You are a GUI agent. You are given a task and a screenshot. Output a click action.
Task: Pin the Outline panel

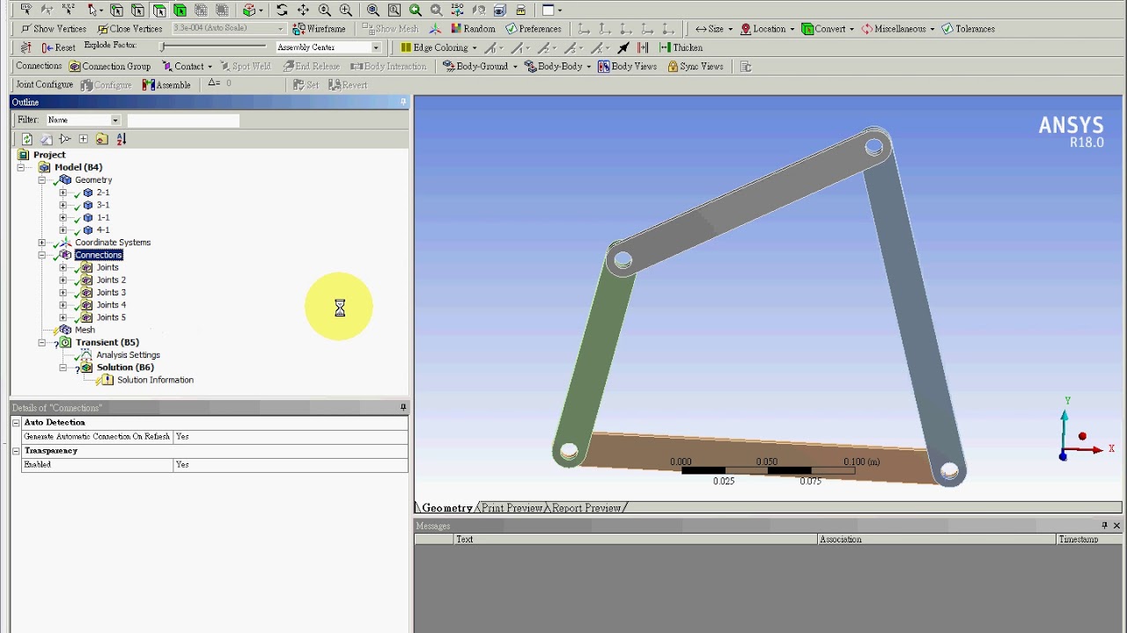point(403,102)
